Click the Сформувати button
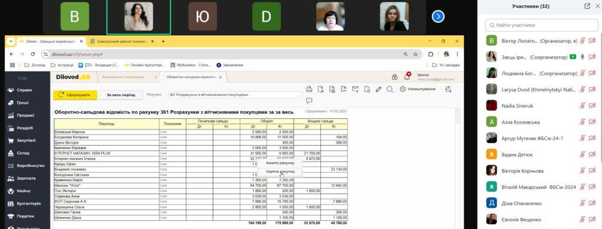Viewport: 602px width, 229px height. coord(75,95)
